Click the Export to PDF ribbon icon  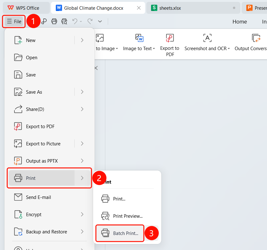tap(170, 38)
